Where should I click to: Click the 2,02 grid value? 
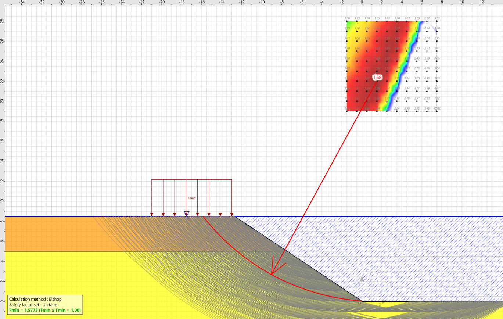click(427, 18)
